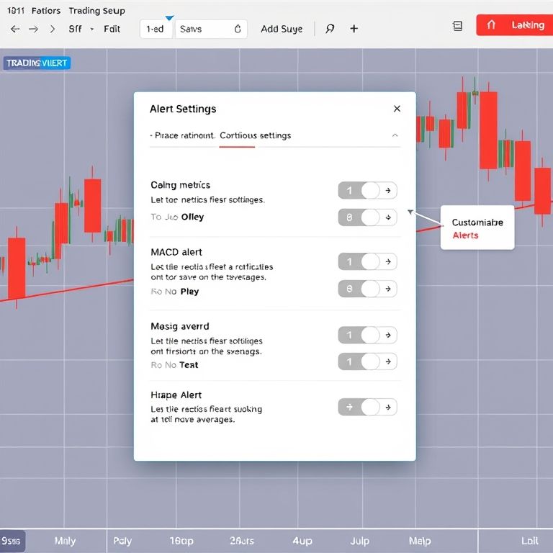Switch to the Cortiious settings tab

pyautogui.click(x=255, y=135)
